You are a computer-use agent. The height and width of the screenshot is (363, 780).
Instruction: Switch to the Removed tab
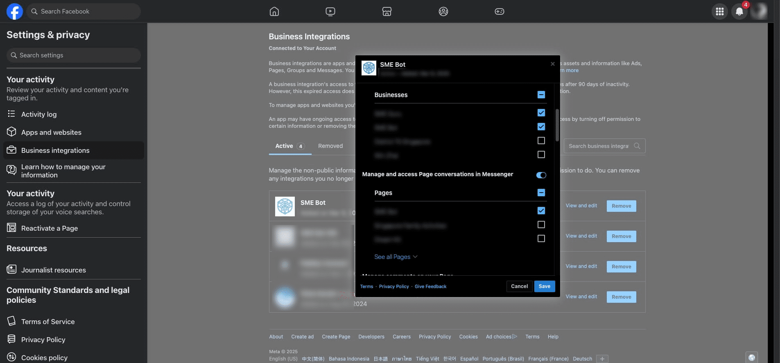(x=330, y=146)
